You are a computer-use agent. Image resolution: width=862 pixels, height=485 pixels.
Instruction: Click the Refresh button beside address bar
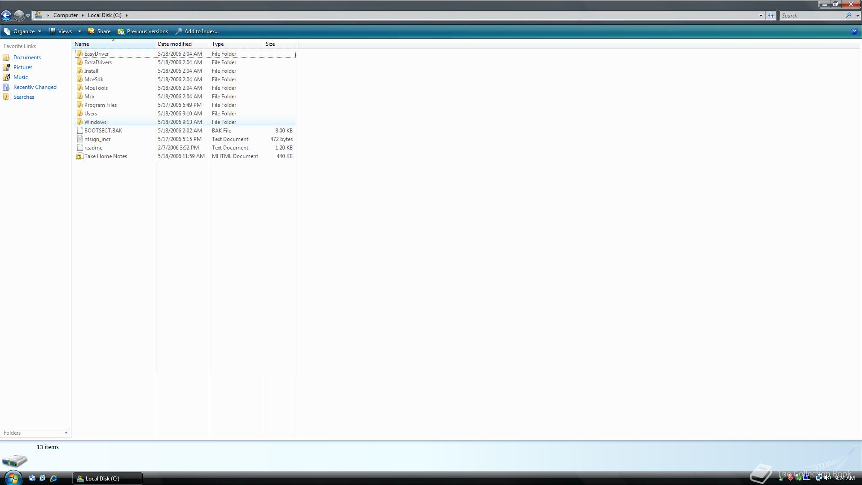coord(771,15)
